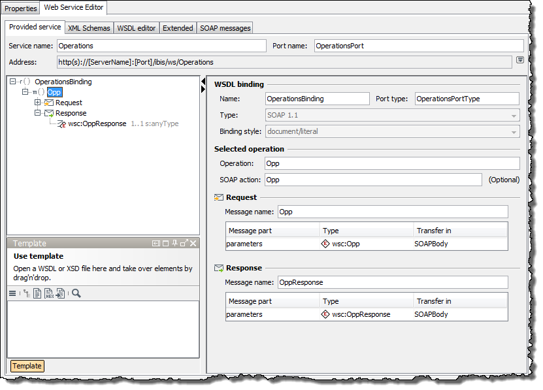Viewport: 543px width, 390px height.
Task: Click the hamburger menu icon in Template toolbar
Action: click(12, 294)
